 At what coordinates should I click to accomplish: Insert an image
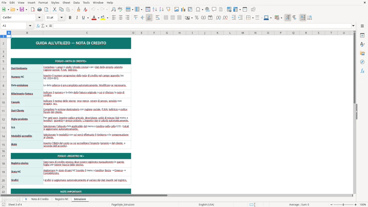tap(177, 10)
